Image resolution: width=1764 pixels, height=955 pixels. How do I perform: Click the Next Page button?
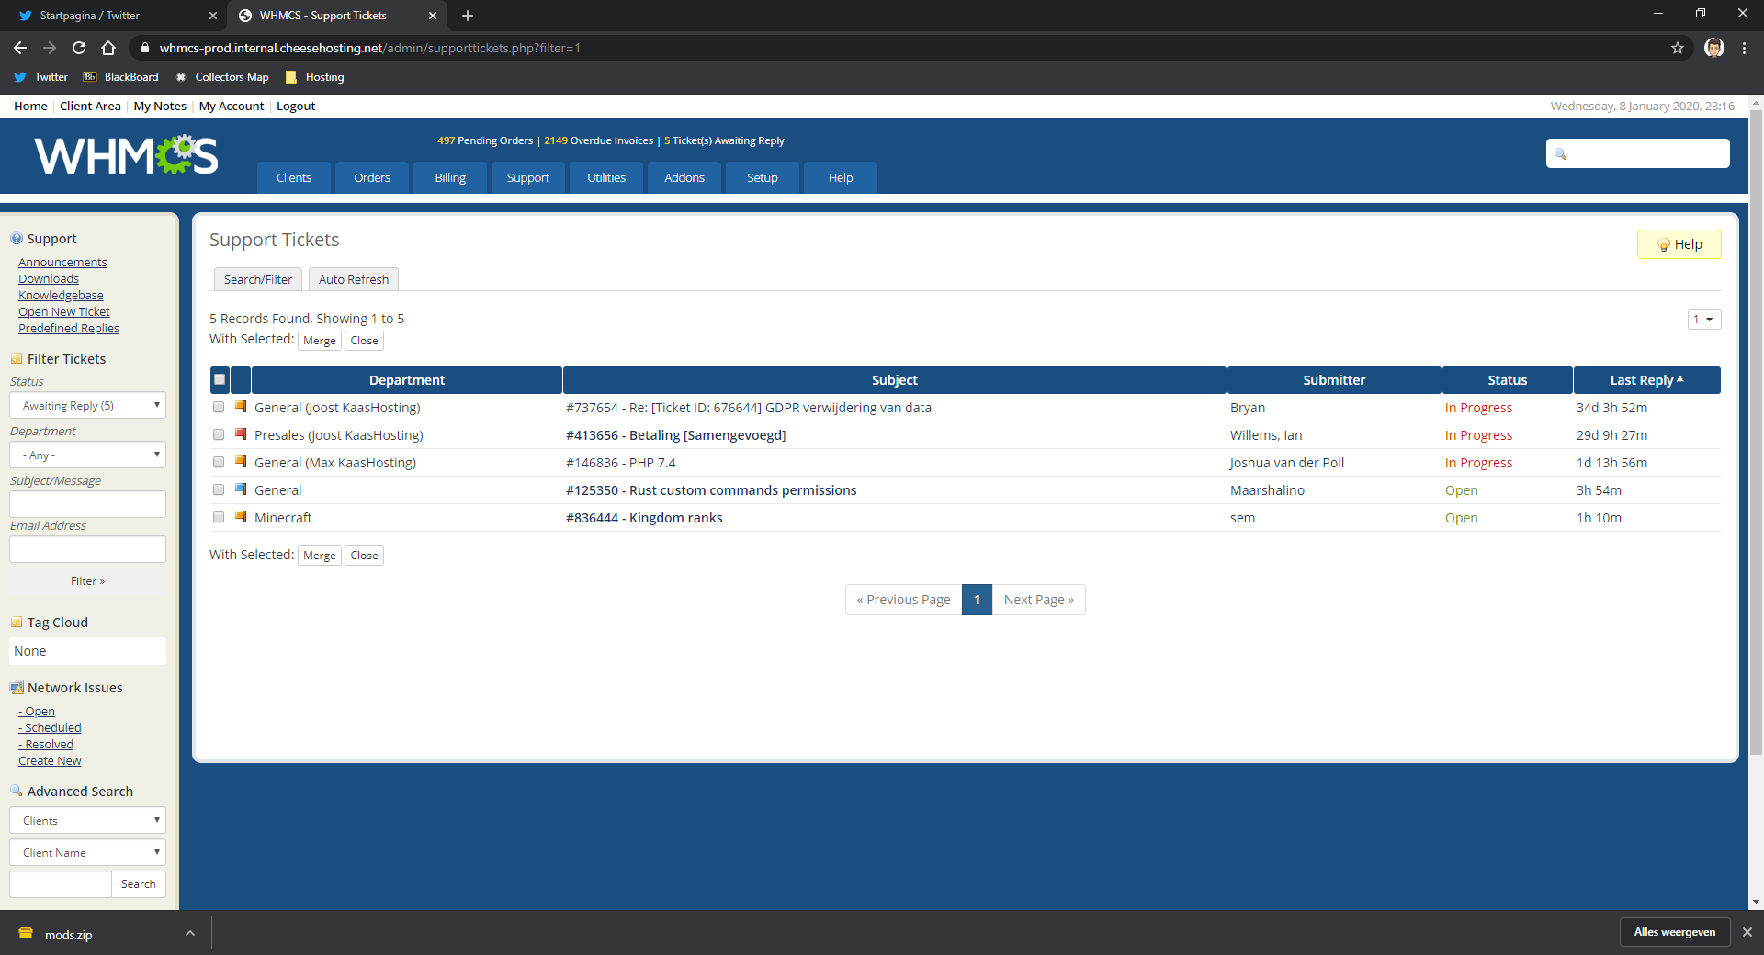click(1038, 600)
